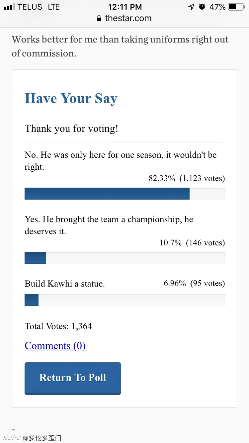Tap the 47% battery percentage text

click(217, 7)
